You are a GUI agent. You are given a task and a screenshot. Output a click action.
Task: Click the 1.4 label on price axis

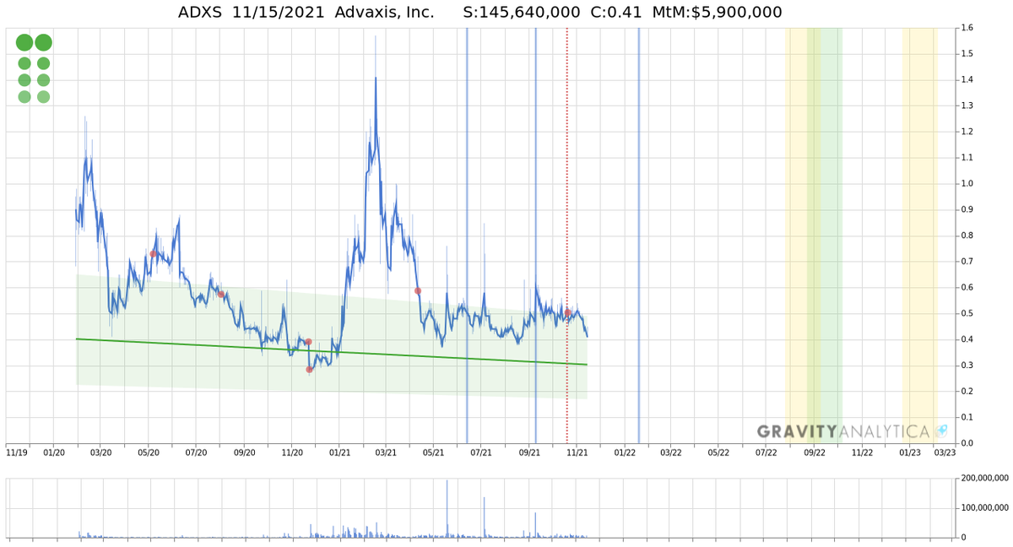(967, 80)
